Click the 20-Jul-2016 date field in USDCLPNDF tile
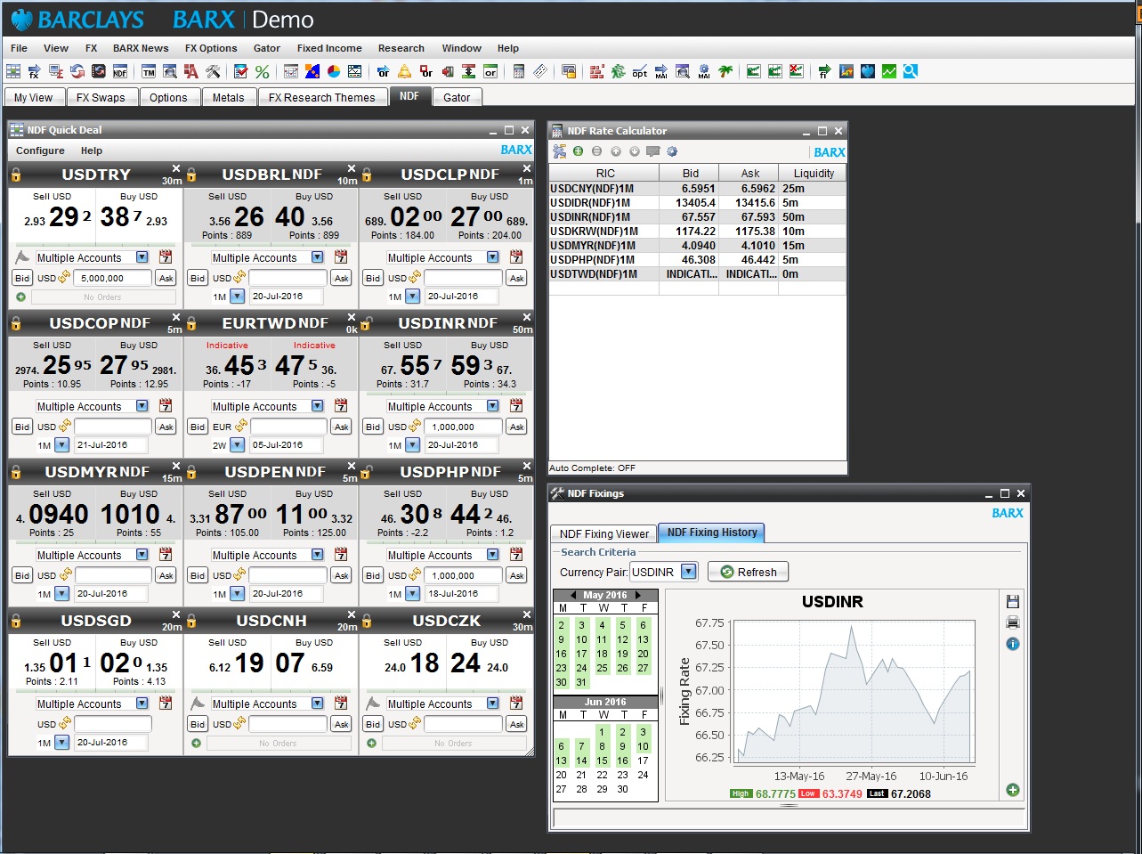Screen dimensions: 1142x854 [464, 297]
